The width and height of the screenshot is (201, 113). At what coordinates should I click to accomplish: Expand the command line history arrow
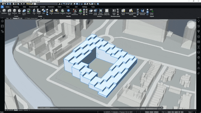point(162,108)
